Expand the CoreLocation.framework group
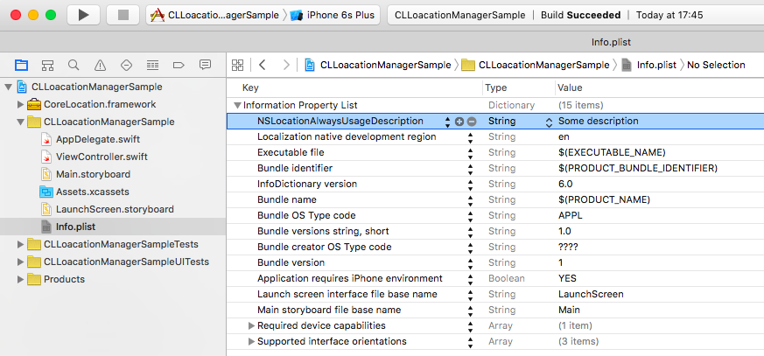 point(21,105)
